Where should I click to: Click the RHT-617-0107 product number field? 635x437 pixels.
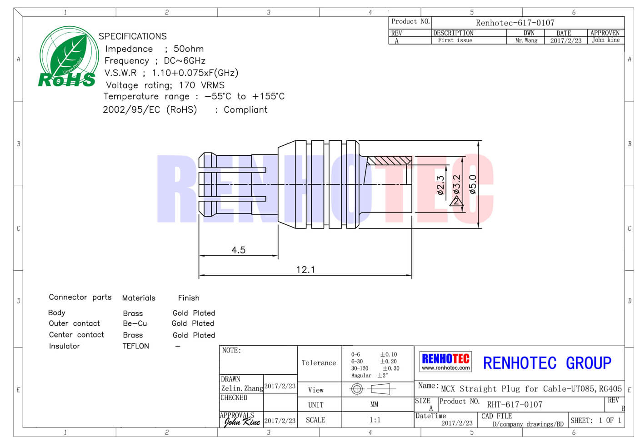515,404
